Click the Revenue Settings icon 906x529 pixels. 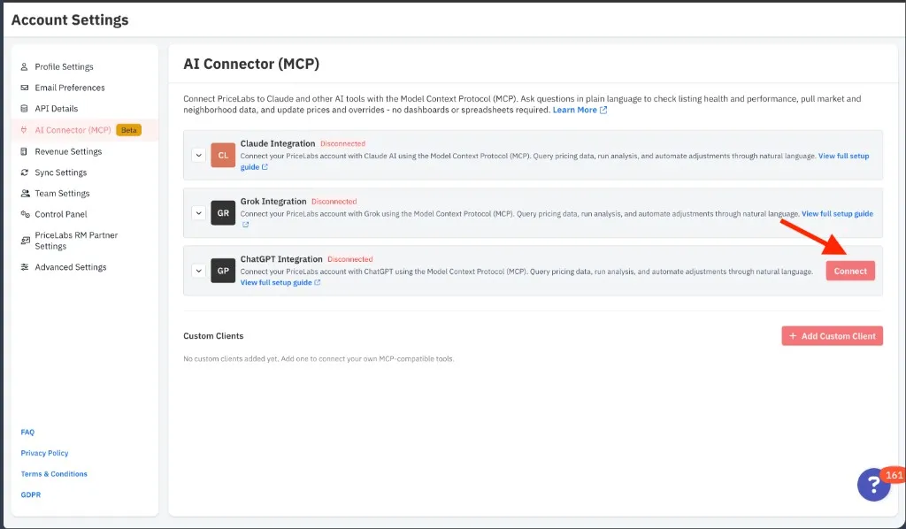pos(24,151)
